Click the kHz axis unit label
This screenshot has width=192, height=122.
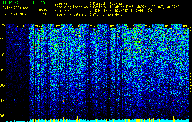click(x=3, y=25)
